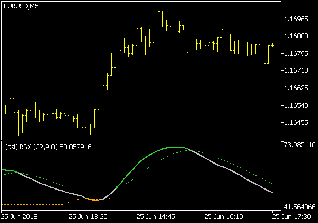Select the 25 Jun 16:10 time label
318x223 pixels.
224,217
